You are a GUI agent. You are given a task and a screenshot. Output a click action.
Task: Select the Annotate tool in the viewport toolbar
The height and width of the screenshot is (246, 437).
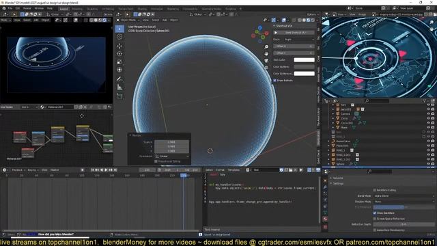pyautogui.click(x=119, y=79)
